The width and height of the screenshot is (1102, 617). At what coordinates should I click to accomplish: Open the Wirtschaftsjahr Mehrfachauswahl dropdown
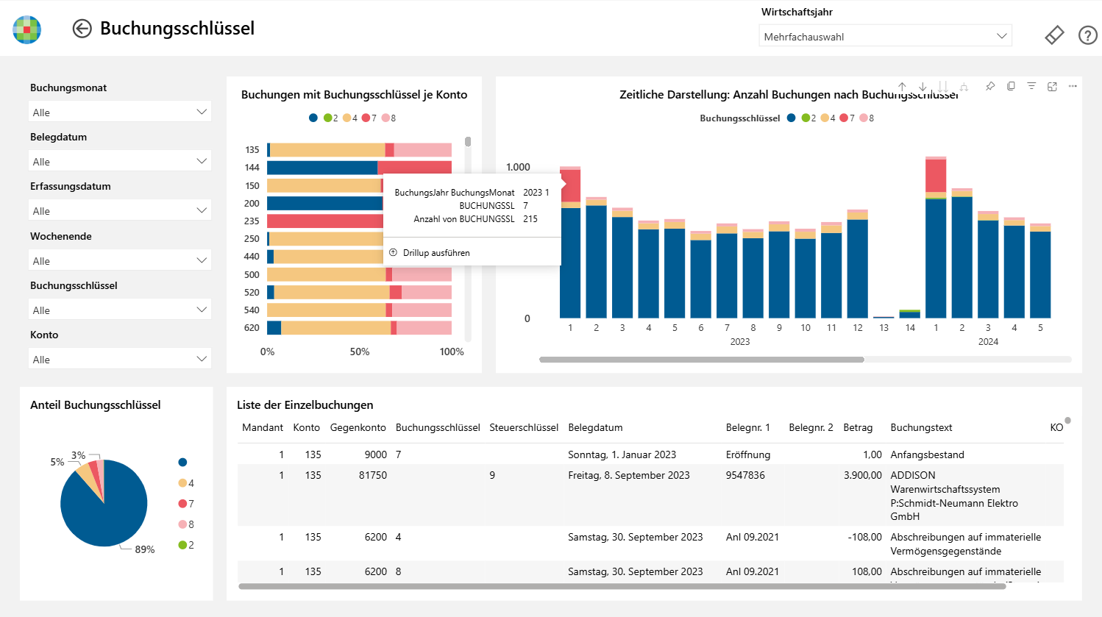[x=885, y=36]
